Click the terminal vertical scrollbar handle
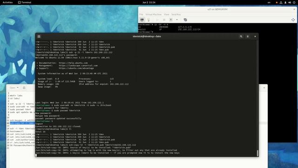Viewport: 298px width, 168px height. pos(257,153)
